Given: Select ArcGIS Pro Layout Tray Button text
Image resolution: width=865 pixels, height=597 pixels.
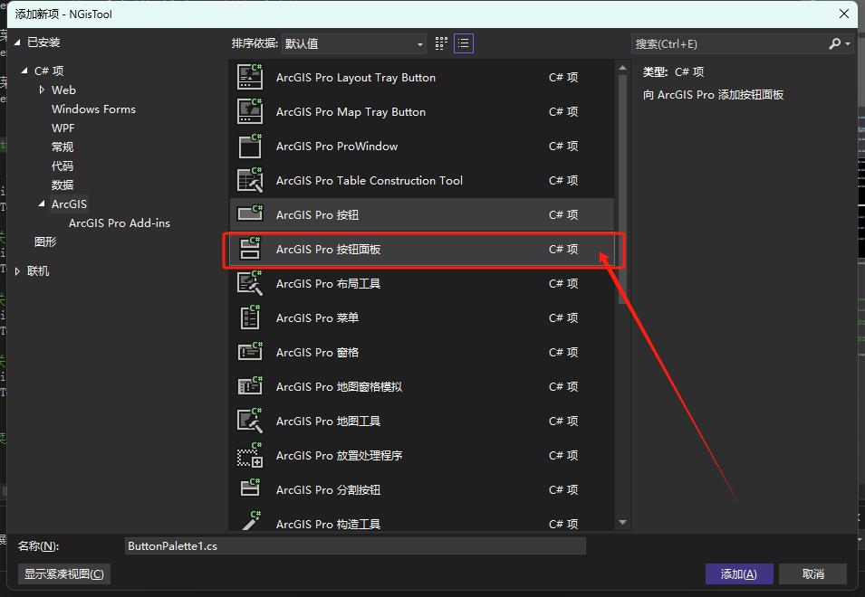Looking at the screenshot, I should (356, 77).
